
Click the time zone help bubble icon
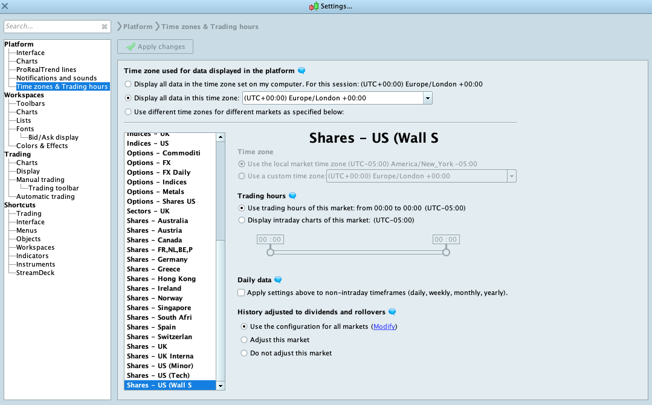pyautogui.click(x=302, y=71)
